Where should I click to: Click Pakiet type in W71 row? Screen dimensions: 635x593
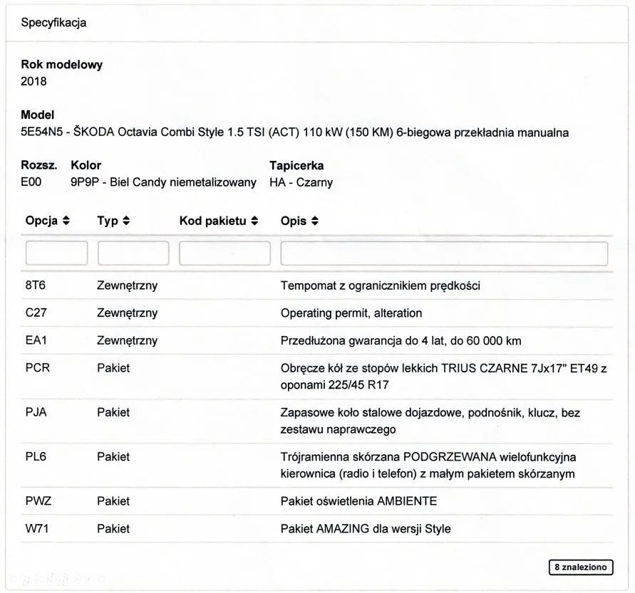[113, 529]
